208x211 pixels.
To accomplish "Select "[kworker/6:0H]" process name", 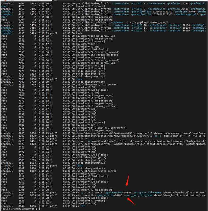I will (x=86, y=203).
